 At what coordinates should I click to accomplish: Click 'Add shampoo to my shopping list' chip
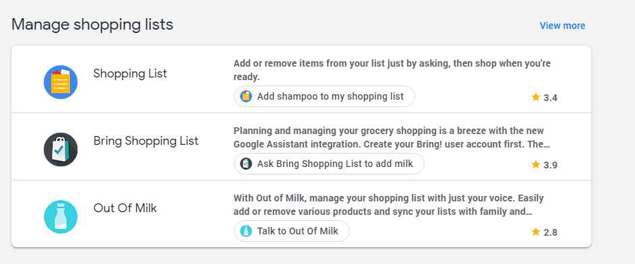tap(324, 96)
